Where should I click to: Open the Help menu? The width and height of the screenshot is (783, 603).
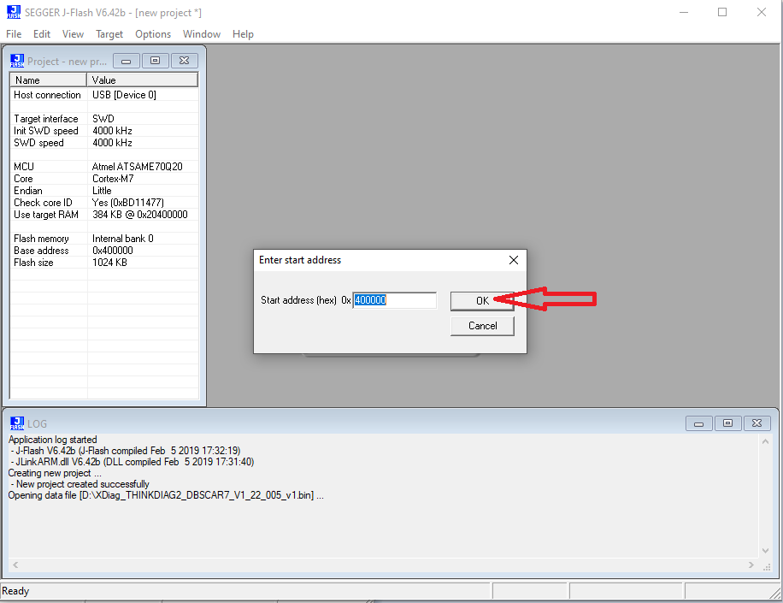(x=243, y=34)
